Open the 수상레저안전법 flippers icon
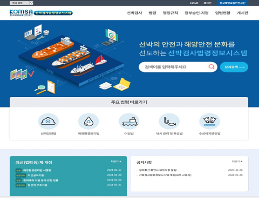259x200 pixels. pos(210,121)
